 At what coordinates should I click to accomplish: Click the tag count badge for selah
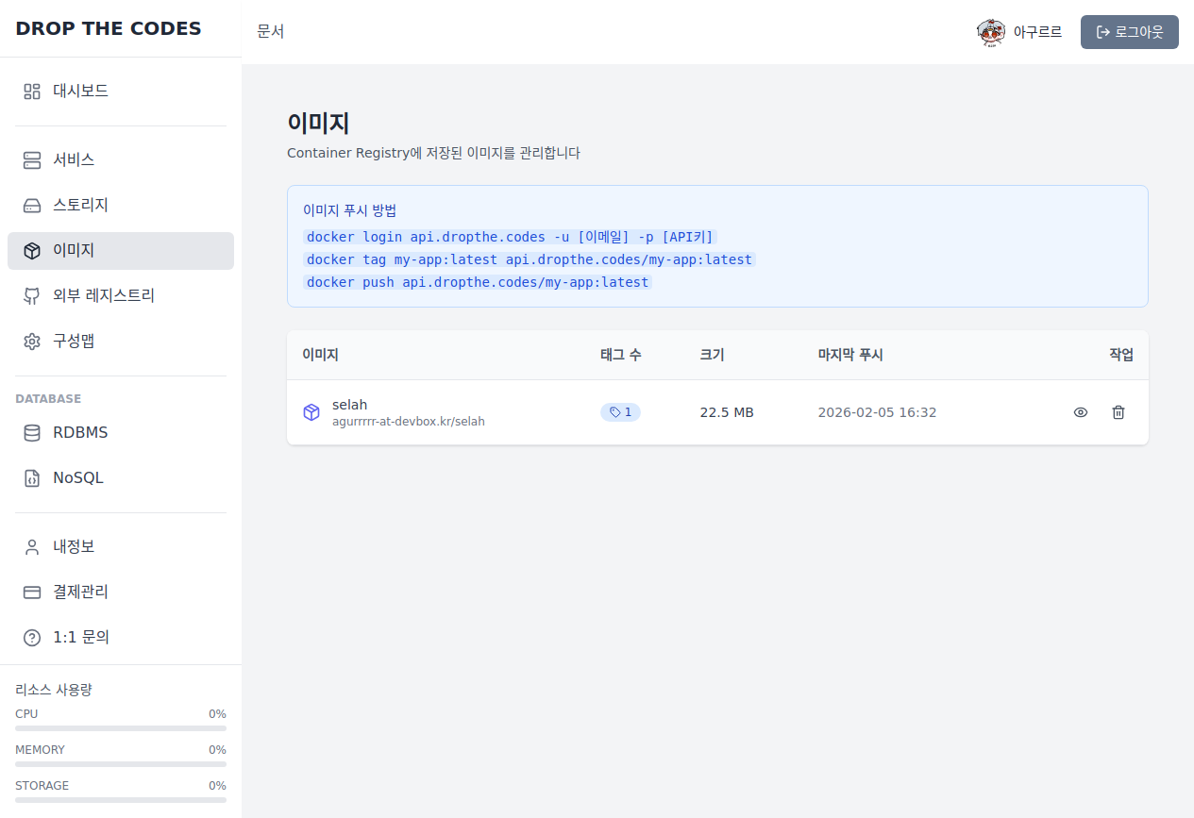[620, 412]
